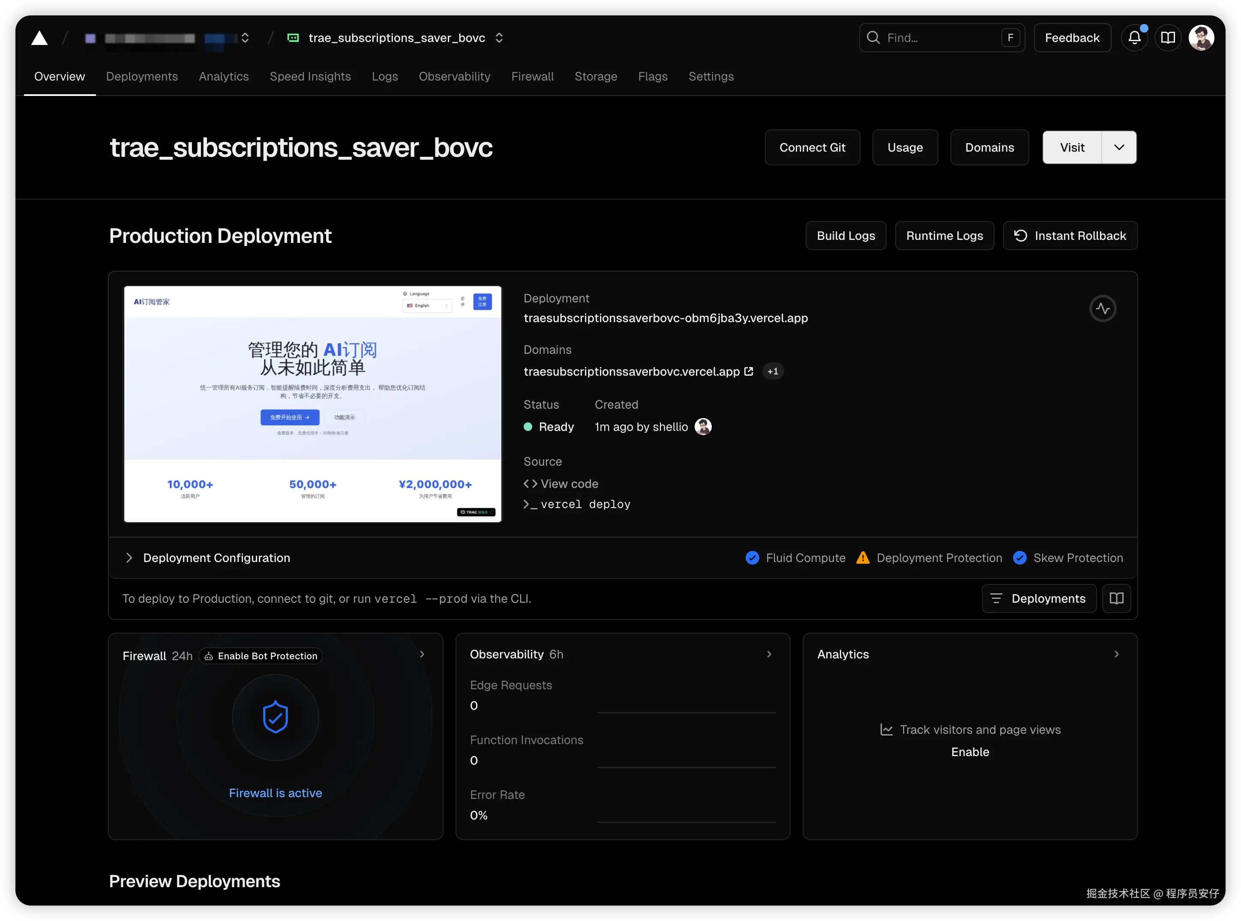This screenshot has height=921, width=1241.
Task: Open project switcher next to trae_subscriptions_saver_bovc
Action: coord(499,38)
